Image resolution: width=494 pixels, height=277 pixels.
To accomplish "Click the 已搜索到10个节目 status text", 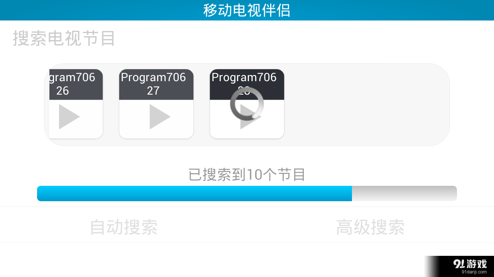I will coord(247,174).
